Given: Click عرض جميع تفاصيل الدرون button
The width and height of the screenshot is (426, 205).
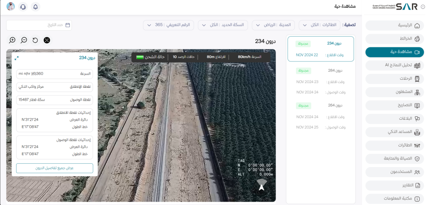Looking at the screenshot, I should 55,168.
